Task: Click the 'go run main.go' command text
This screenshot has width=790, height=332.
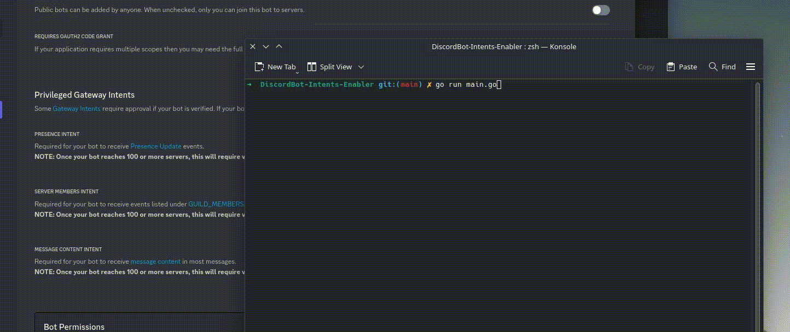Action: (466, 85)
